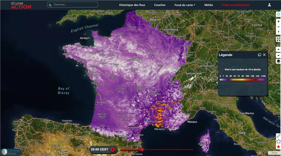Play the weather timeline animation

[x=113, y=150]
